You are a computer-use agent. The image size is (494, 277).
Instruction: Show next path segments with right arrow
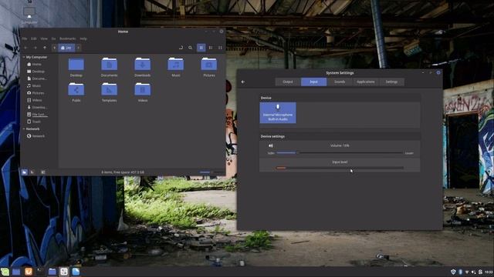pyautogui.click(x=78, y=48)
